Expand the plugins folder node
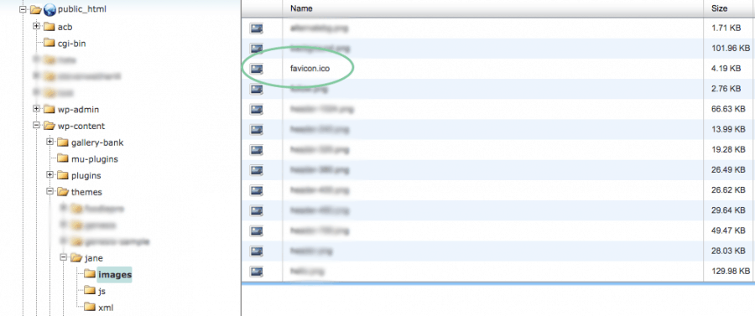Viewport: 755px width, 316px height. 49,174
